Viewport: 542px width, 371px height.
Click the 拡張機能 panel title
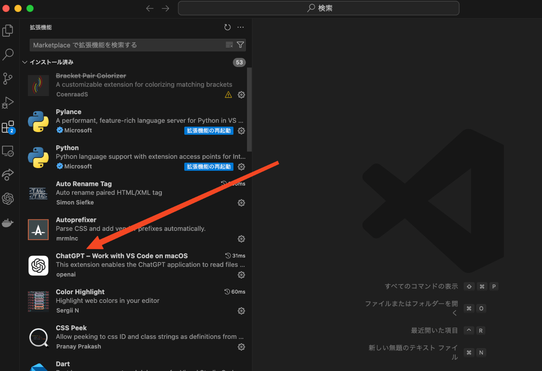(41, 27)
